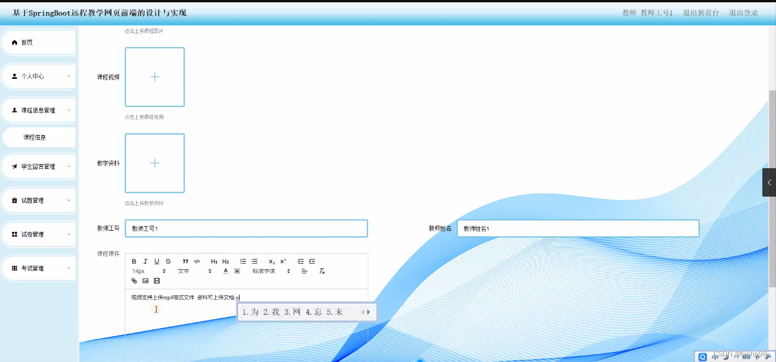
Task: Click the code view icon in the editor
Action: tap(197, 261)
